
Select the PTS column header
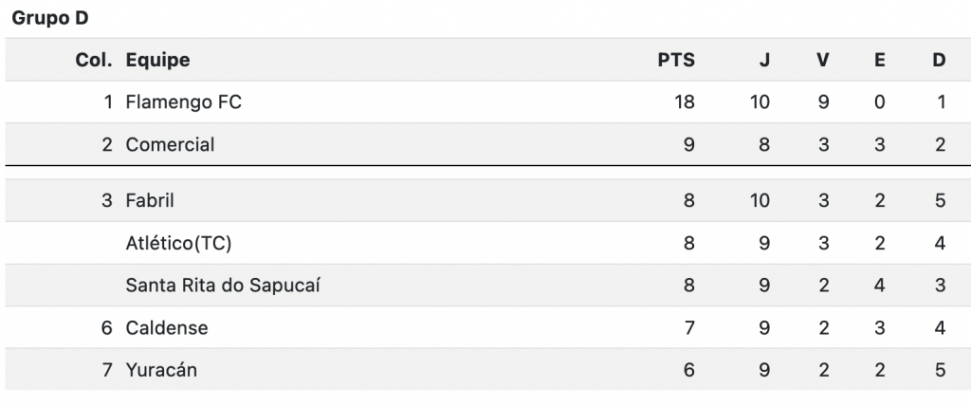pos(676,60)
